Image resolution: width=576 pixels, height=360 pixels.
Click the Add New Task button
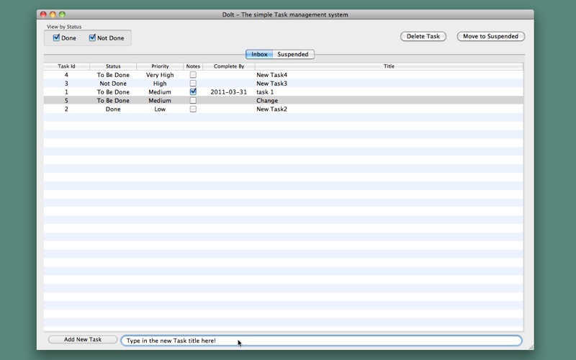point(83,339)
